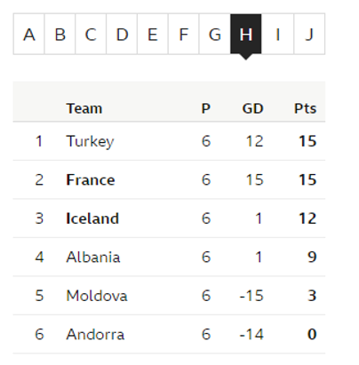The height and width of the screenshot is (365, 359).
Task: Click the Team column header
Action: (84, 108)
